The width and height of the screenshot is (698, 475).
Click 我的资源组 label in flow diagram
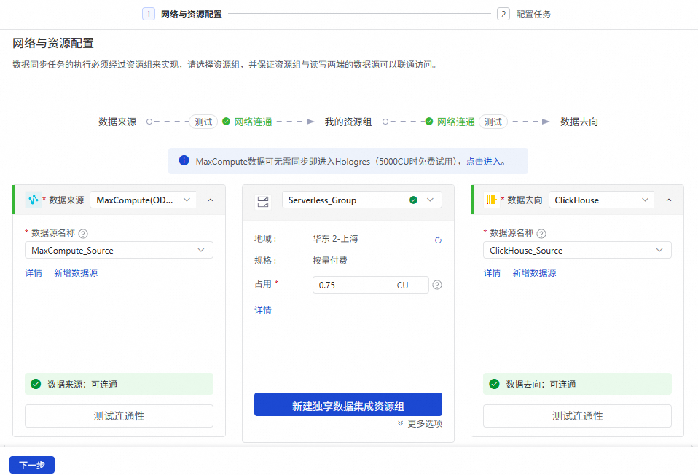click(x=348, y=122)
